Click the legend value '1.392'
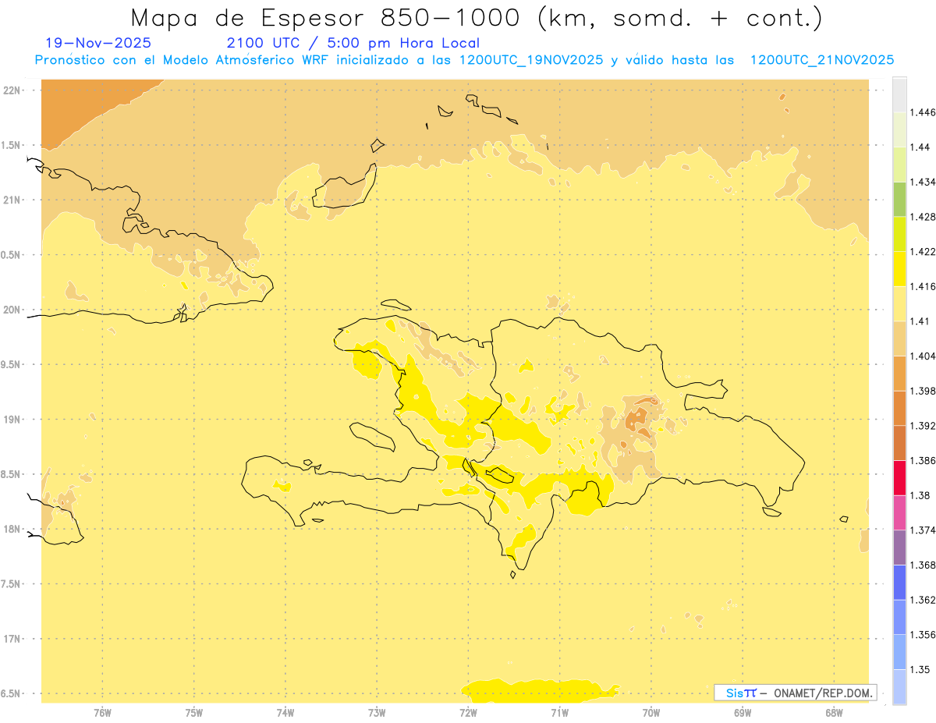Image resolution: width=936 pixels, height=723 pixels. pos(924,426)
